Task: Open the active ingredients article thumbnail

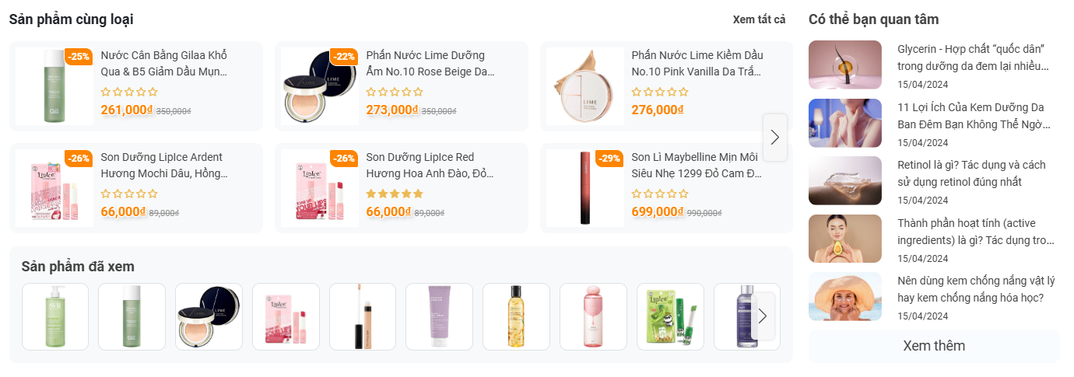Action: [x=844, y=239]
